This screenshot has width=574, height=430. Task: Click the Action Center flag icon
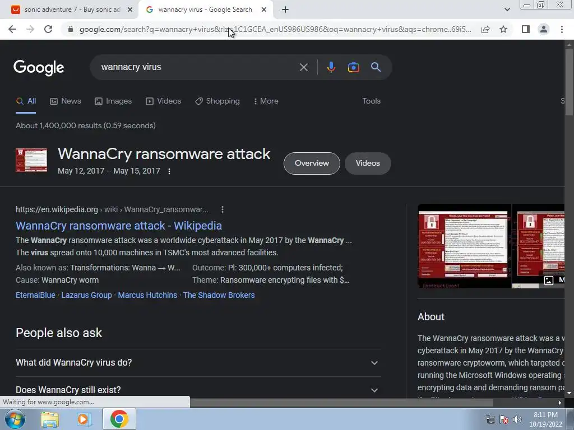(x=504, y=419)
